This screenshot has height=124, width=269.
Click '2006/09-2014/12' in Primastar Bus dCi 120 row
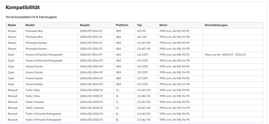[91, 37]
